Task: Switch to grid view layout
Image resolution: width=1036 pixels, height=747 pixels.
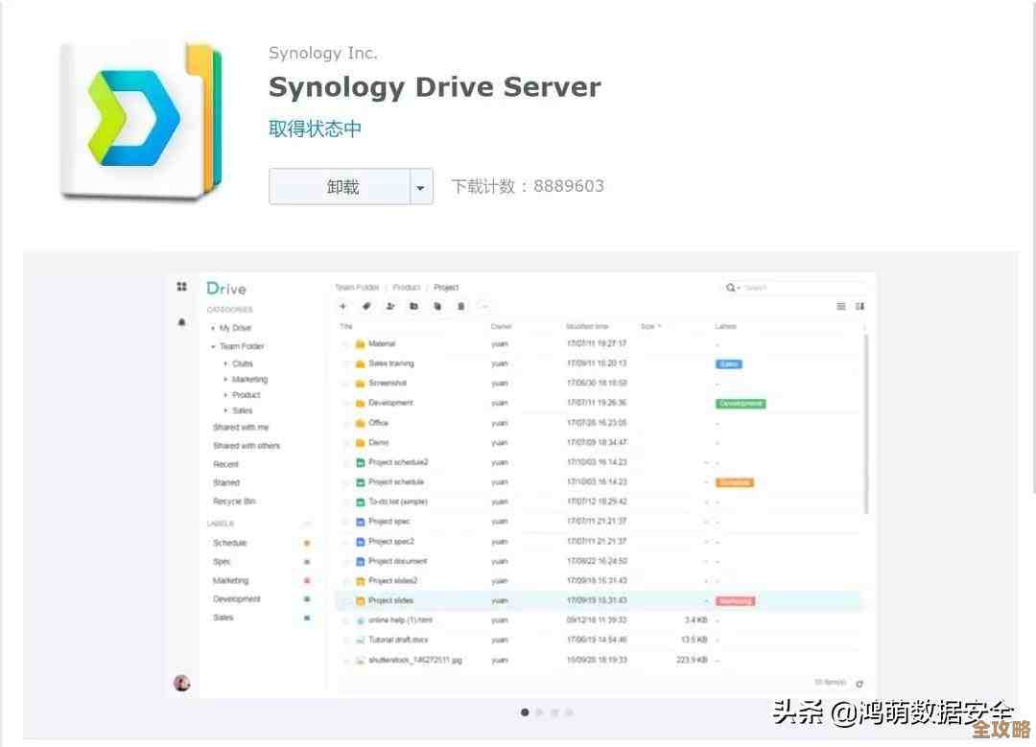Action: point(859,305)
